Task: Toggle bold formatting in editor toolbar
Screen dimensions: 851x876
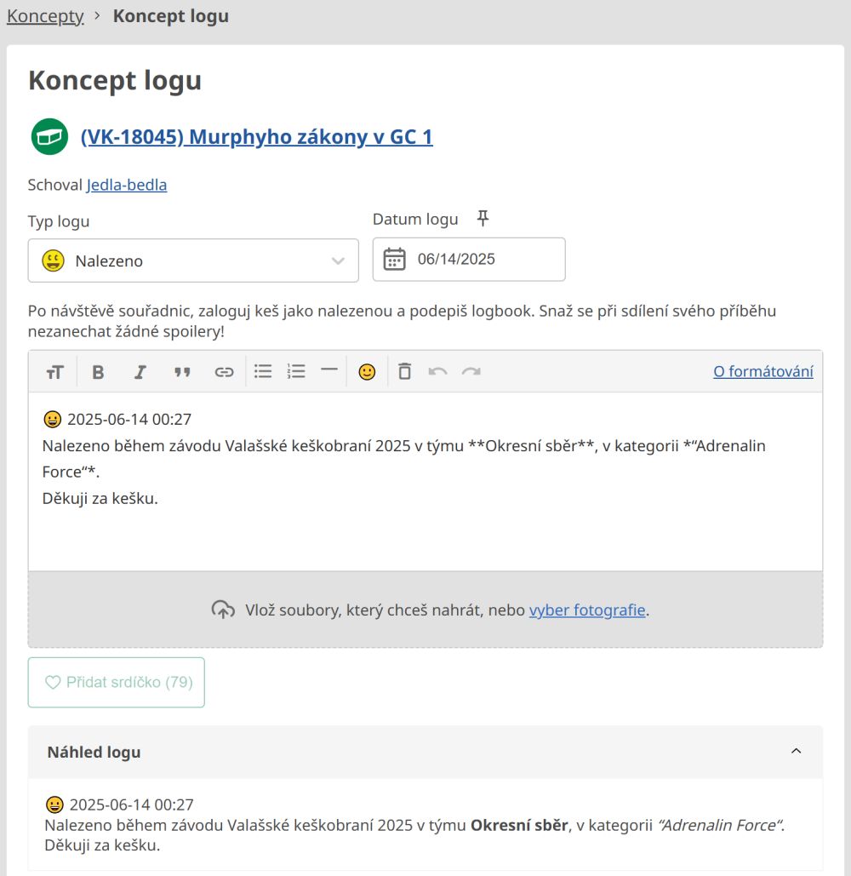Action: (98, 372)
